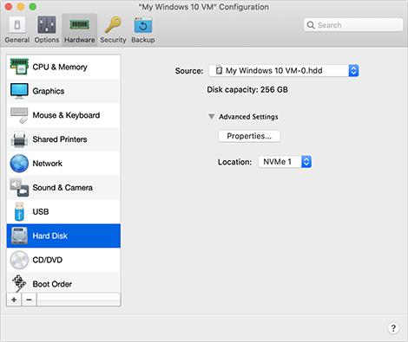Click the Shared Printers printer icon

[19, 139]
